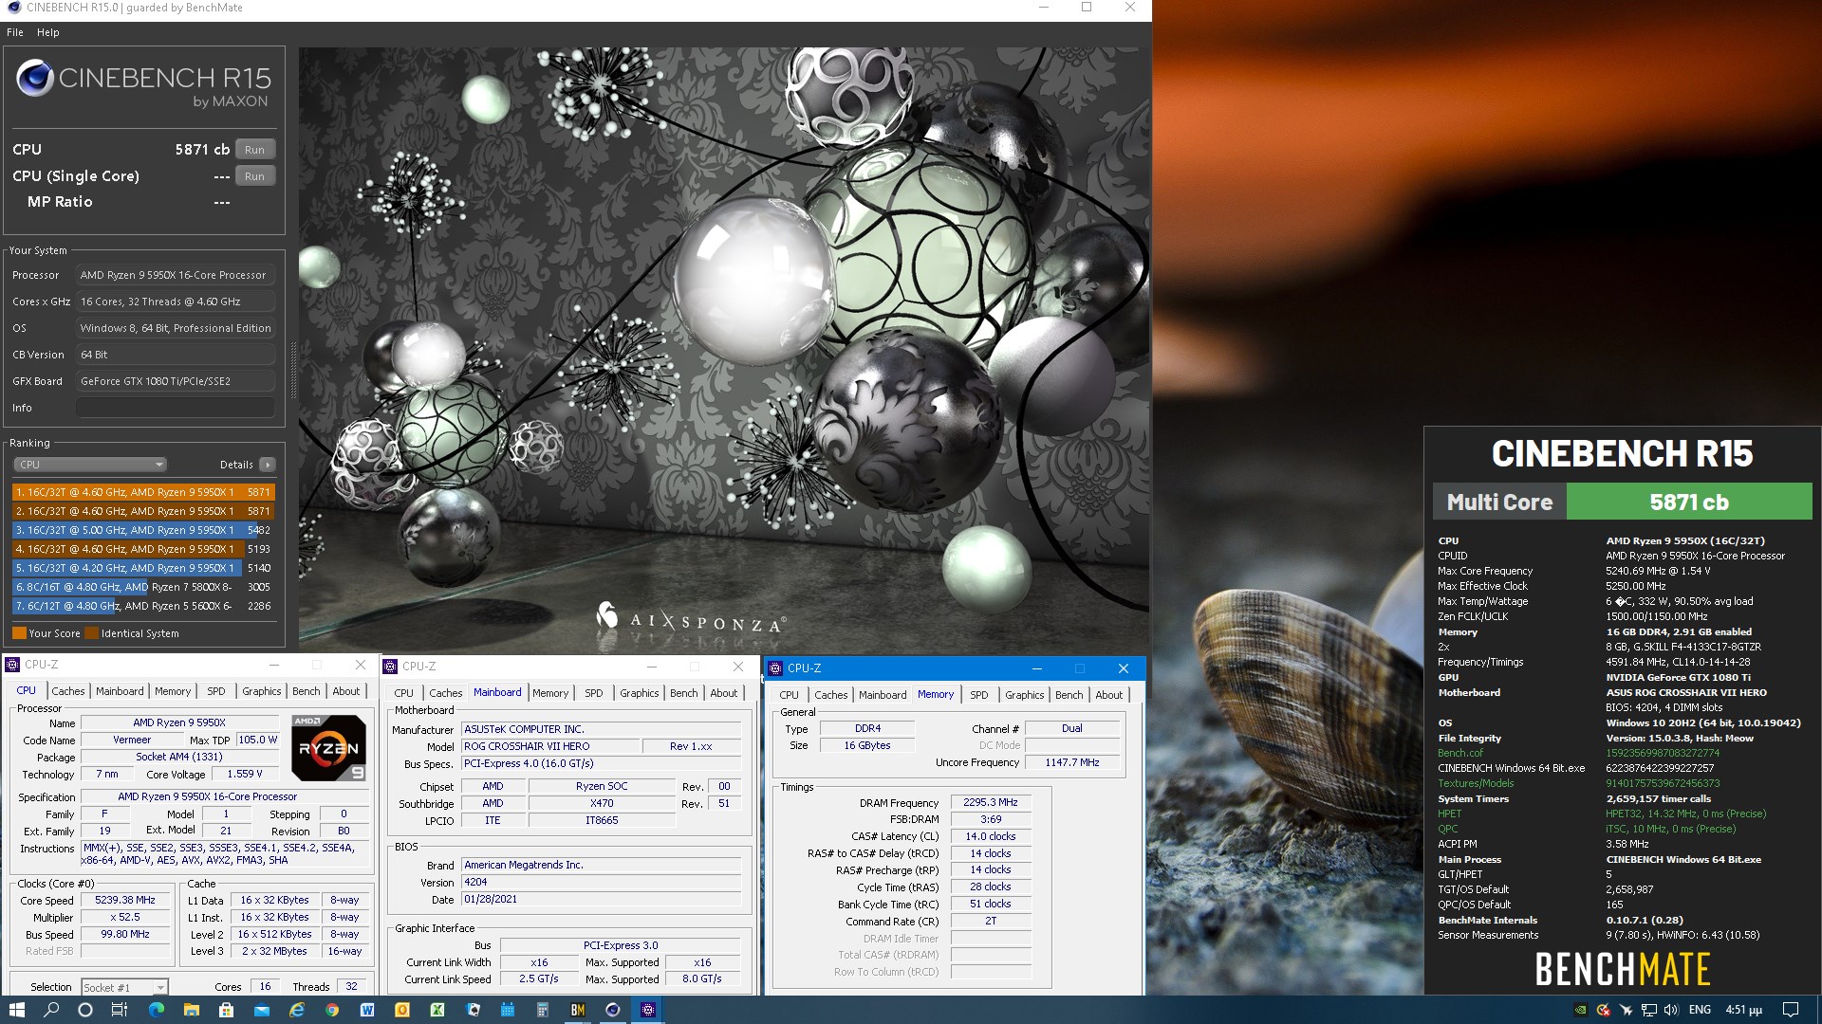This screenshot has width=1822, height=1024.
Task: Open SPD tab in middle CPU-Z window
Action: tap(594, 693)
